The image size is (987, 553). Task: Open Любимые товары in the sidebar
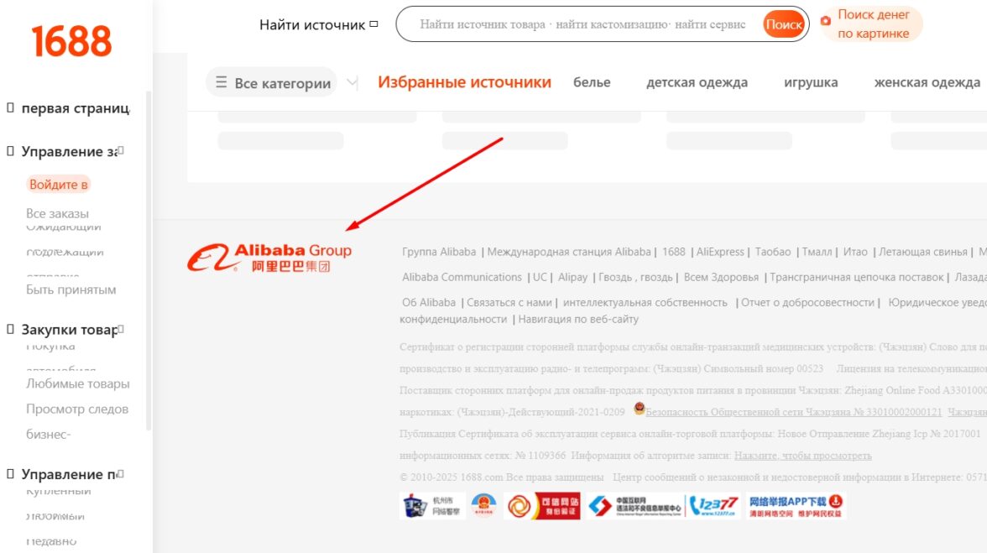(x=77, y=383)
